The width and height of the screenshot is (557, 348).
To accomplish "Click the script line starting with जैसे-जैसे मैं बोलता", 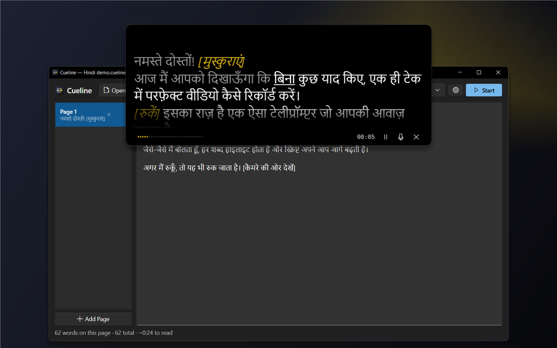I will [256, 150].
